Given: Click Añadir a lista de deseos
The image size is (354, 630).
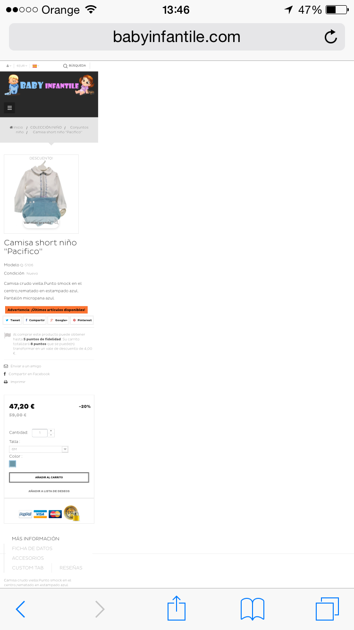Looking at the screenshot, I should coord(49,491).
